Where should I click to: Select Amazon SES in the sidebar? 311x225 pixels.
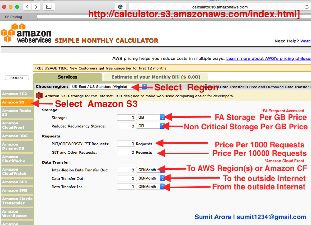(x=17, y=182)
